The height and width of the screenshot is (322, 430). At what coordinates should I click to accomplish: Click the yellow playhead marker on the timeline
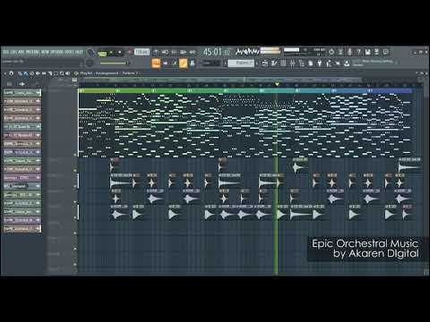[277, 85]
